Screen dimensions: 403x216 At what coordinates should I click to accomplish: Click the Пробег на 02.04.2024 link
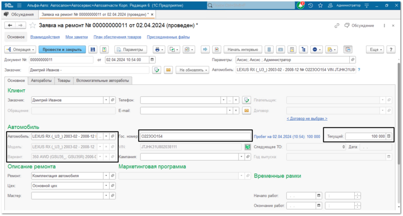(287, 136)
